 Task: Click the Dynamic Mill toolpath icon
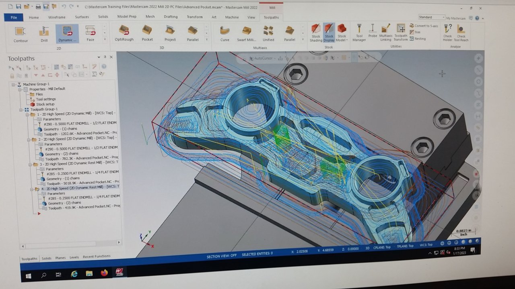coord(67,34)
